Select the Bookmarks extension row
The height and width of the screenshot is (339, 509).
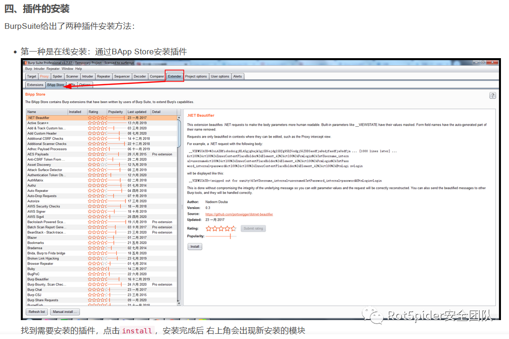tap(102, 243)
